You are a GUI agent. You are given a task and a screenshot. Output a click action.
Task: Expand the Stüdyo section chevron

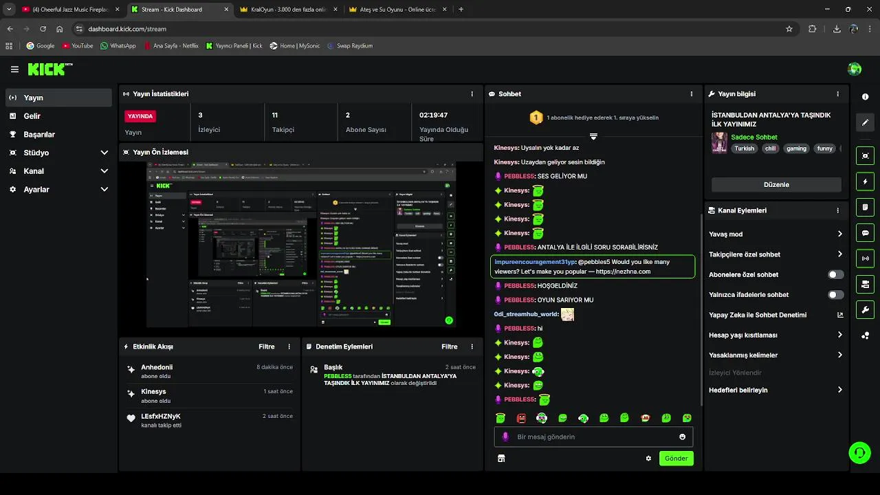coord(104,153)
